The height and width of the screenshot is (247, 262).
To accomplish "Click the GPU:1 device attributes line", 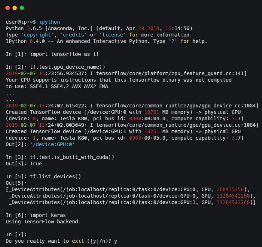I will tap(132, 202).
